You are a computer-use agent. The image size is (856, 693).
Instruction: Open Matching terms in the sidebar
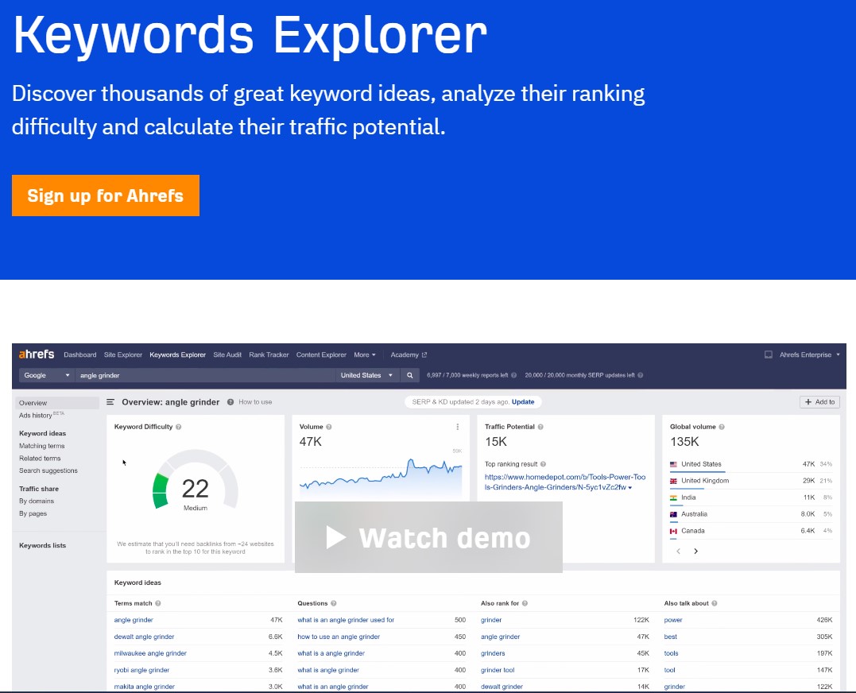(41, 446)
